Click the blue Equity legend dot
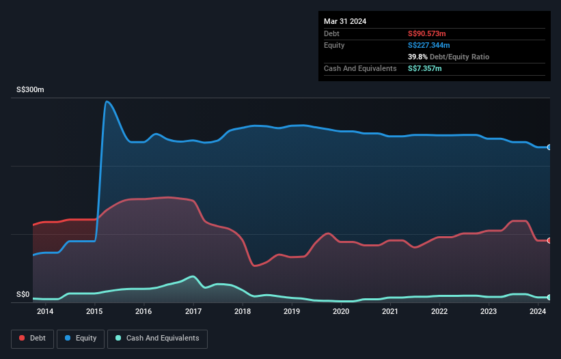 tap(68, 338)
